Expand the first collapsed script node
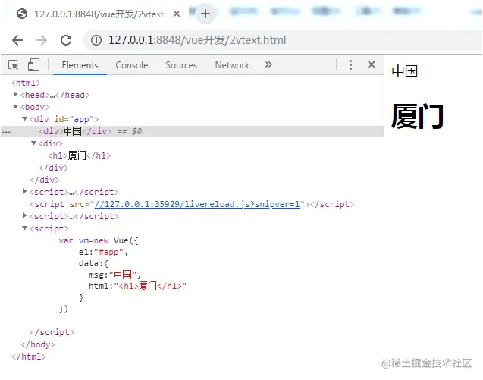Screen dimensions: 483x380 point(24,191)
